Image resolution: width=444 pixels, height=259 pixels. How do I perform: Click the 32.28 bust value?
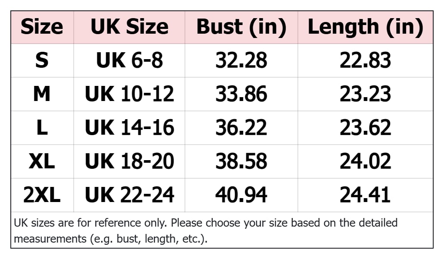point(241,60)
